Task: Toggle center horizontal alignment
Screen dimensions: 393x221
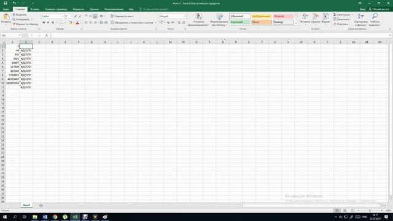Action: (x=90, y=23)
